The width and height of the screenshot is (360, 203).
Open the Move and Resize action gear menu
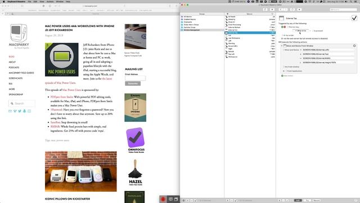click(354, 46)
